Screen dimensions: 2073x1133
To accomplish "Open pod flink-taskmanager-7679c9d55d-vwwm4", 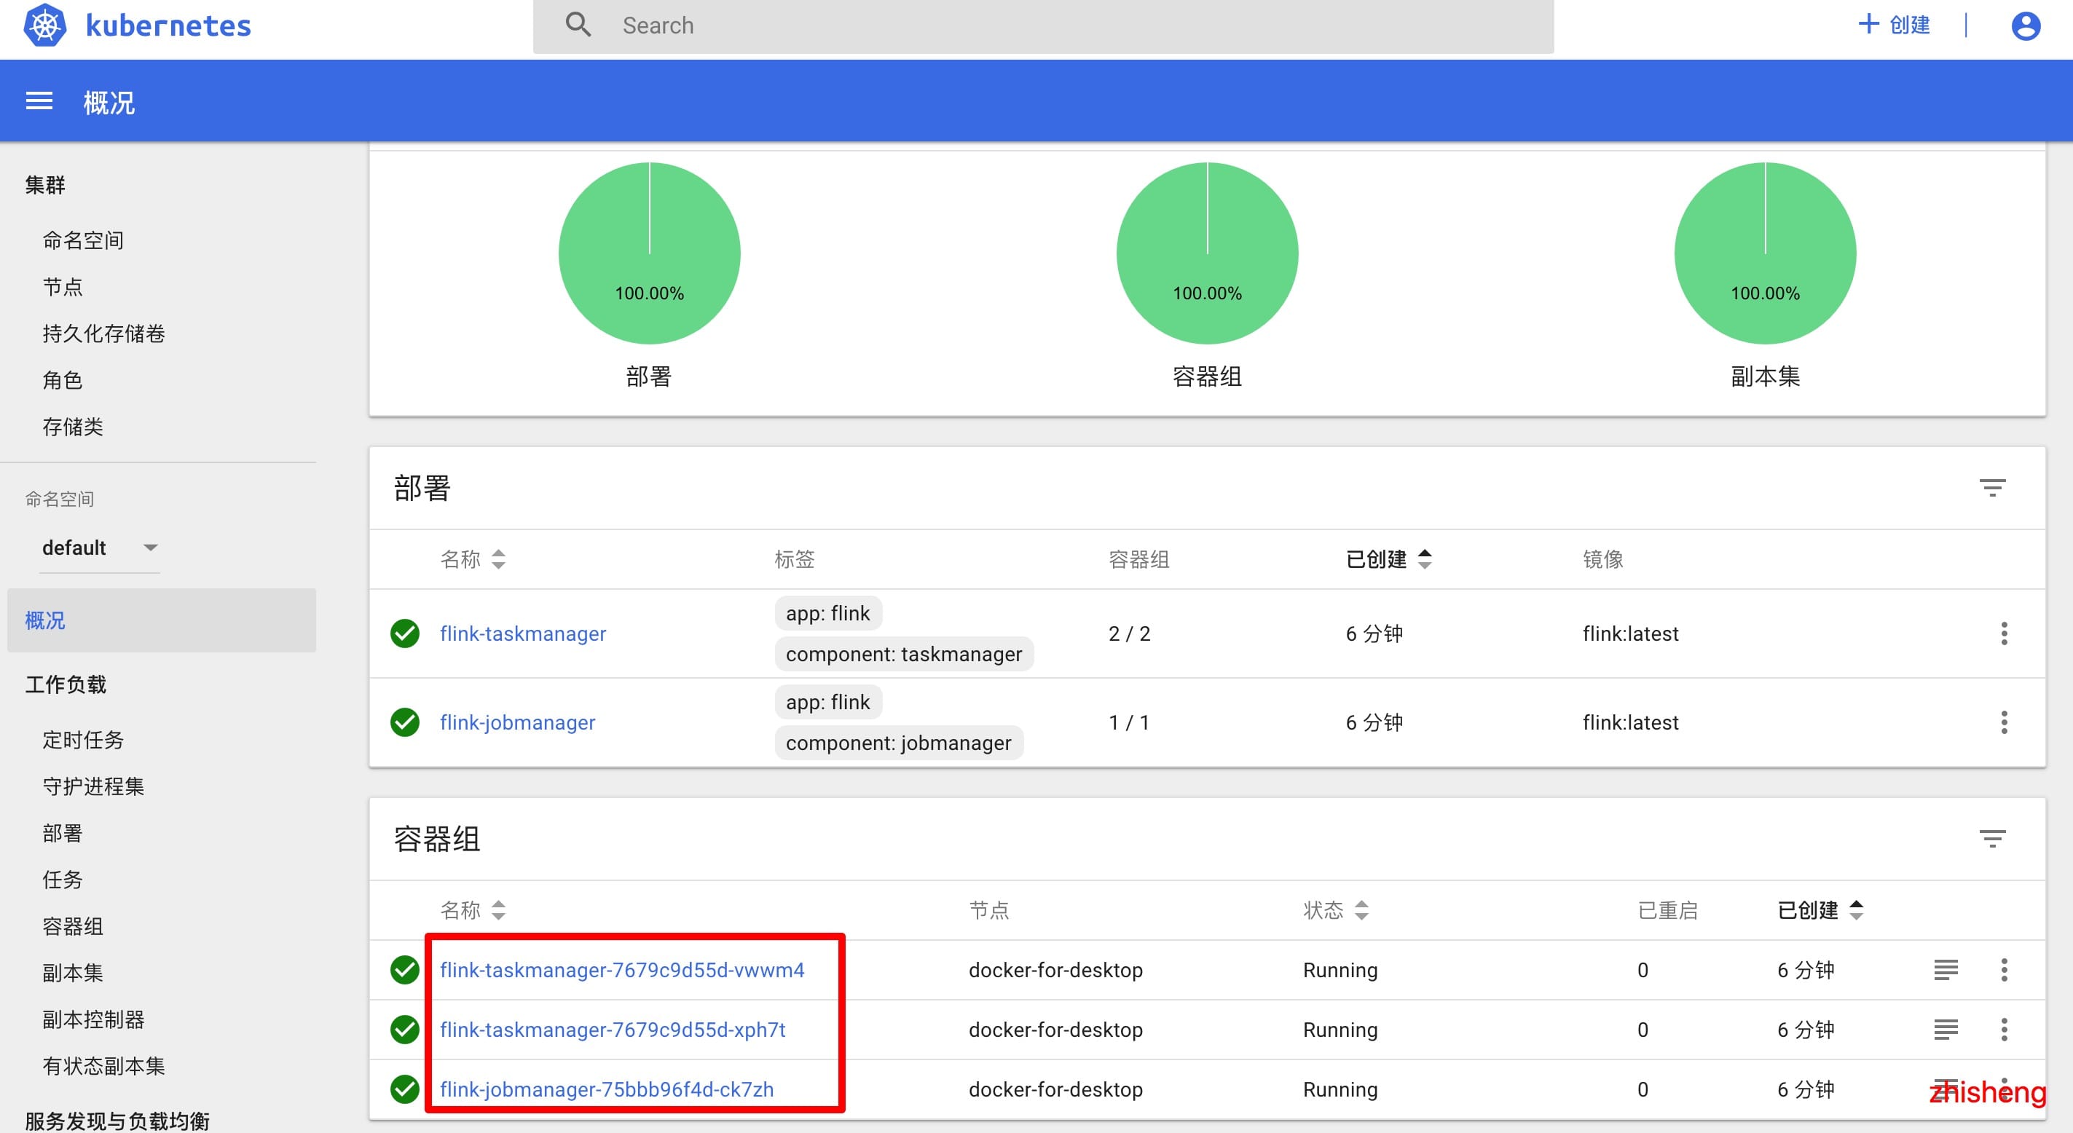I will click(x=622, y=970).
